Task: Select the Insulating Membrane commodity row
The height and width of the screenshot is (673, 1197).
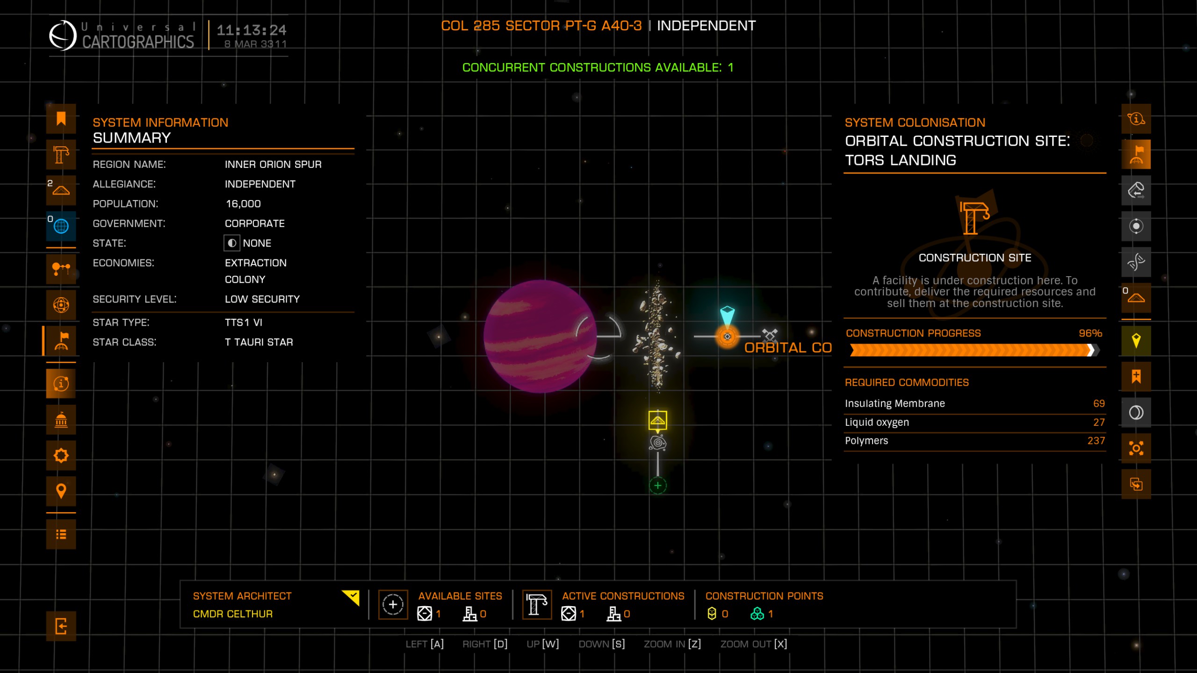Action: (974, 403)
